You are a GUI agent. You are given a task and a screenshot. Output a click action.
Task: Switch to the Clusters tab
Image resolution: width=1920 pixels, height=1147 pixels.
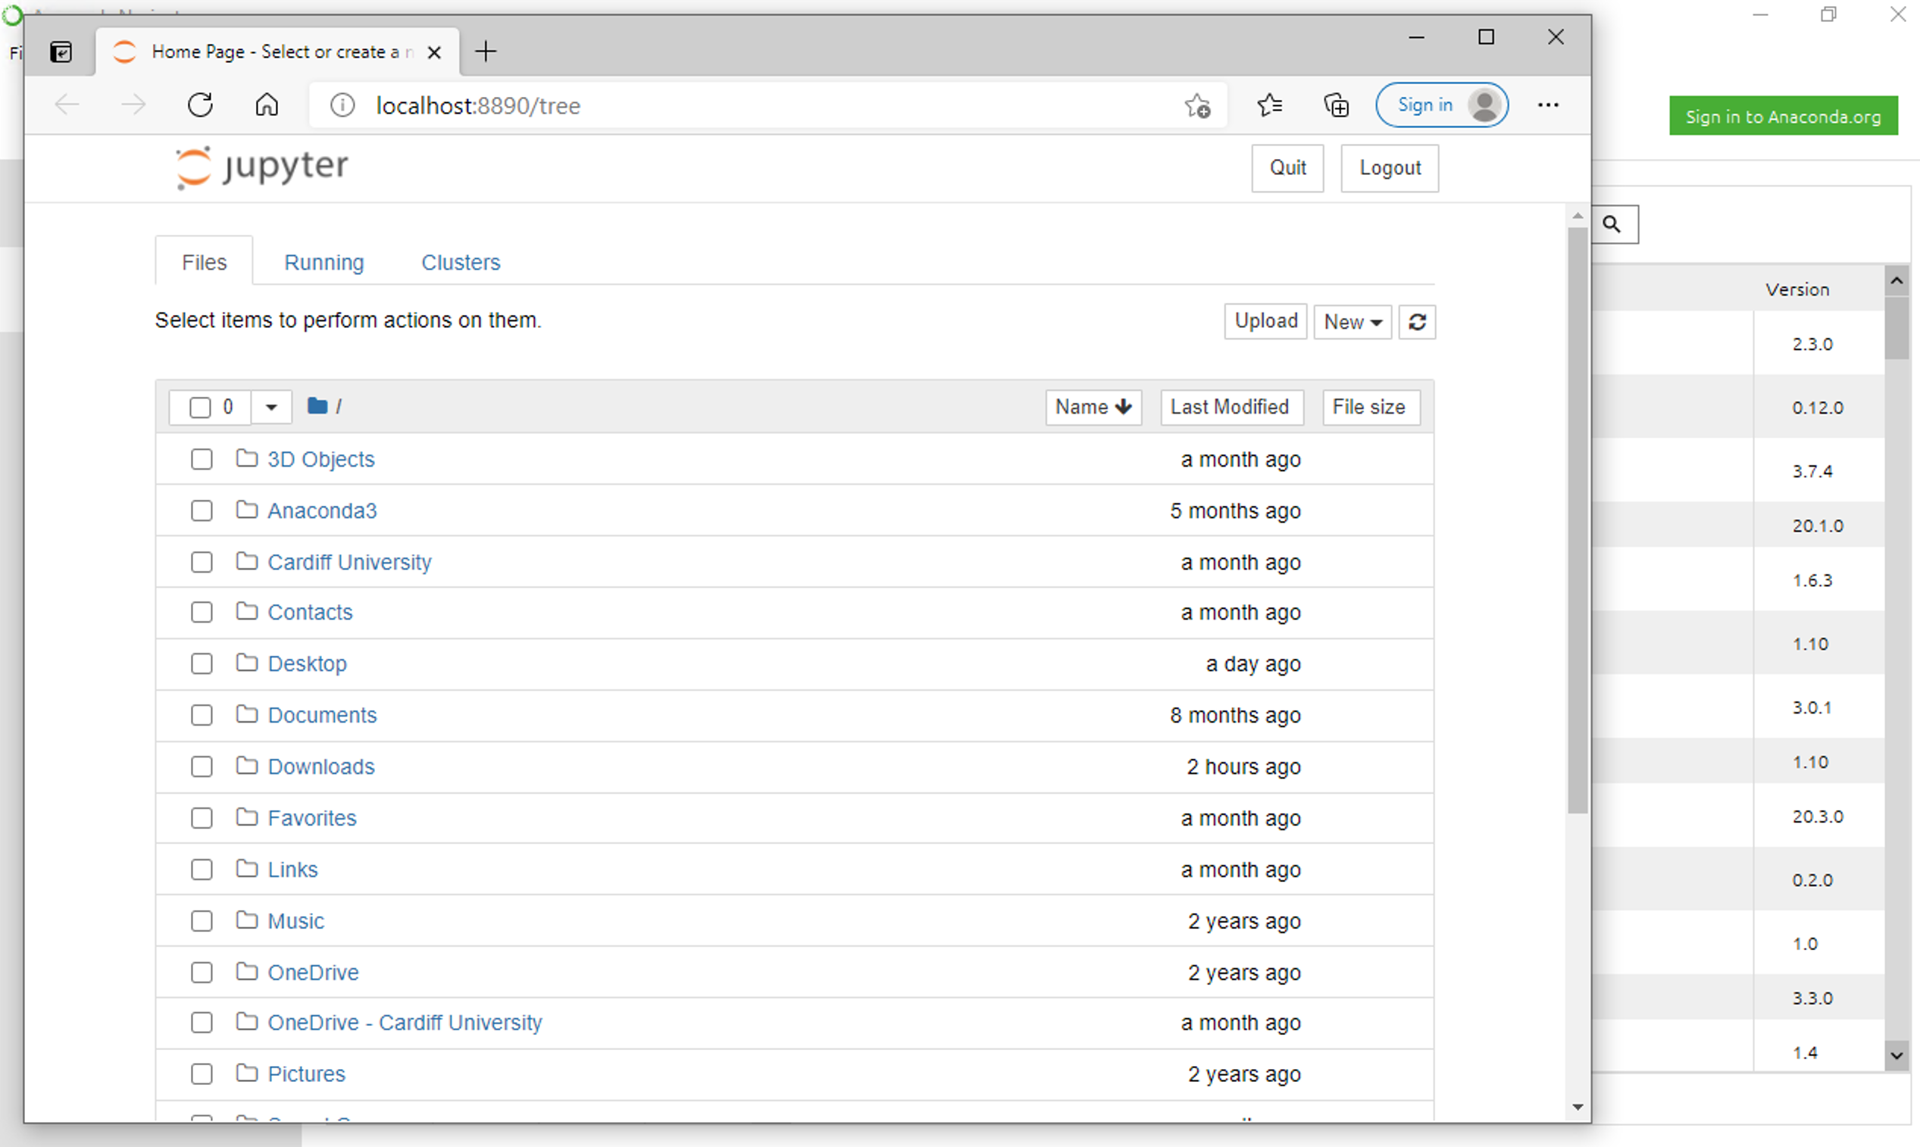(461, 261)
